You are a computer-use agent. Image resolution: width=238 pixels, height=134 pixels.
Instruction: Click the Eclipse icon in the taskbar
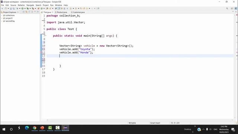click(65, 128)
